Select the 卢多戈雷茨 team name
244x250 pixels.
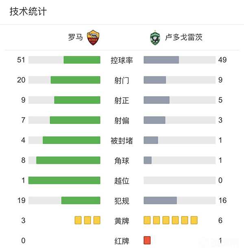tap(184, 38)
